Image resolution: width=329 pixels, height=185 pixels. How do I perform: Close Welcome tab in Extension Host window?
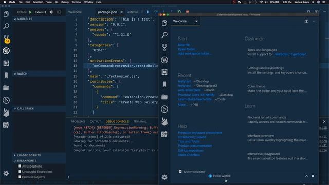click(x=196, y=21)
